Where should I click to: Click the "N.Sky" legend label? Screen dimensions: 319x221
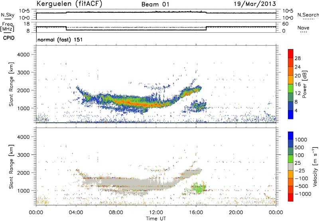coord(8,15)
